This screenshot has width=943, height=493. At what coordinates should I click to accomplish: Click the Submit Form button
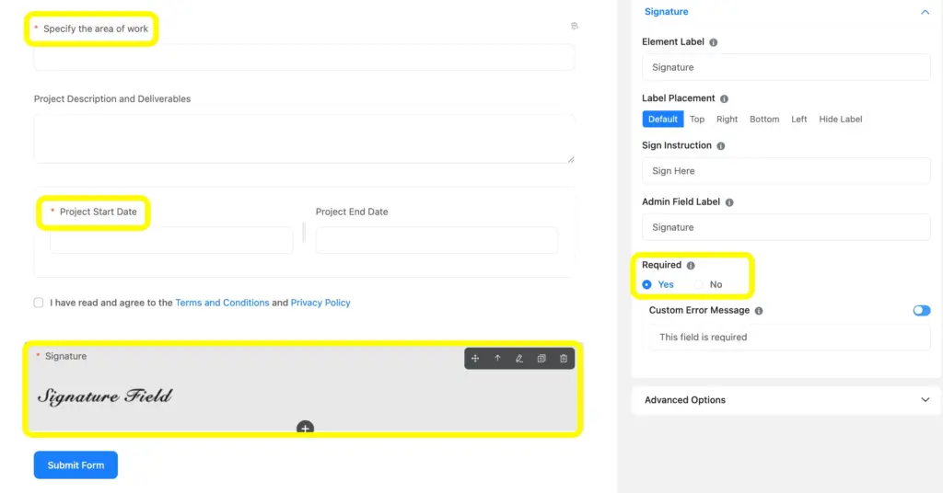point(76,464)
